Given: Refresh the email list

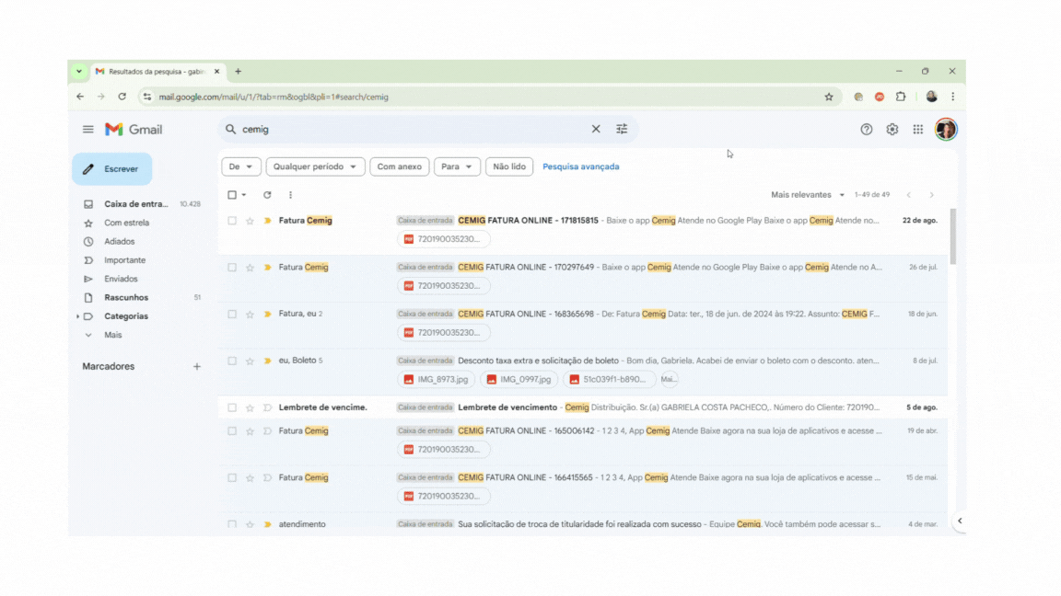Looking at the screenshot, I should point(267,195).
